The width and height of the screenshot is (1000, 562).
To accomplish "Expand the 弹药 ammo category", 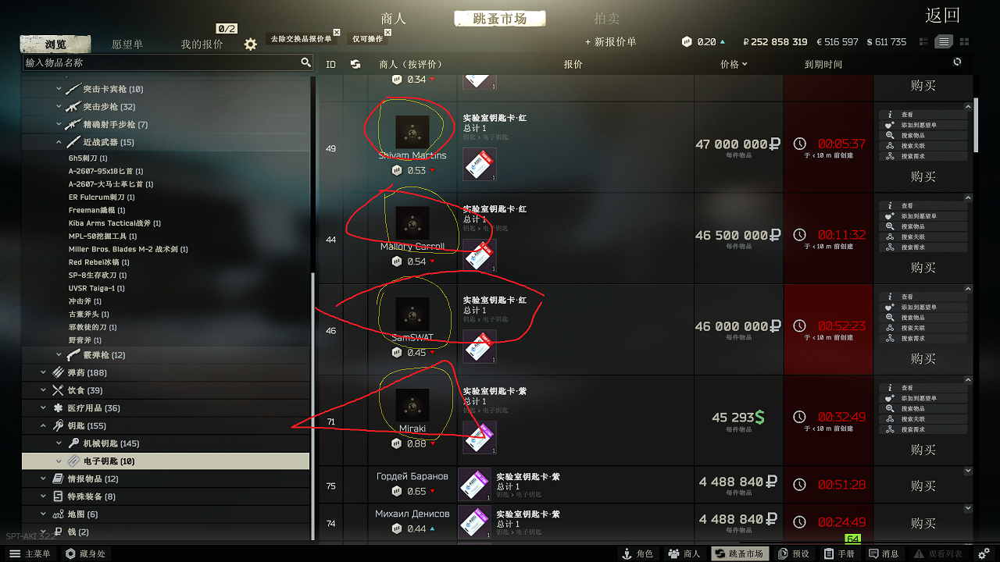I will (x=44, y=373).
